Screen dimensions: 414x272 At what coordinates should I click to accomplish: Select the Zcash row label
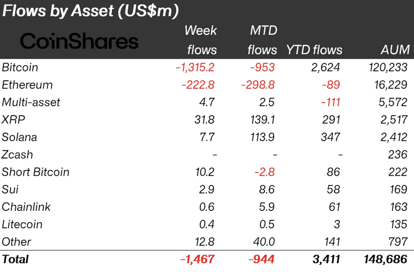(x=17, y=155)
